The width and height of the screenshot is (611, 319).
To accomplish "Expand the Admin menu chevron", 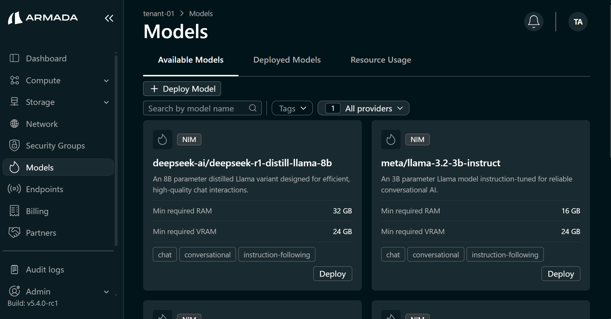I will pyautogui.click(x=106, y=292).
